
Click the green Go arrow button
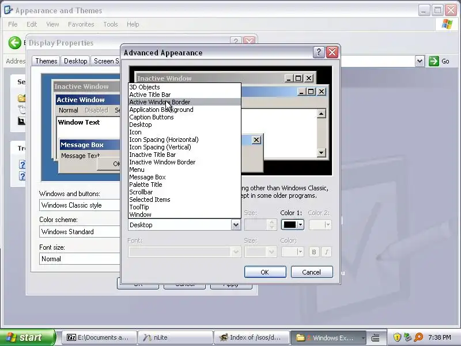click(x=434, y=61)
